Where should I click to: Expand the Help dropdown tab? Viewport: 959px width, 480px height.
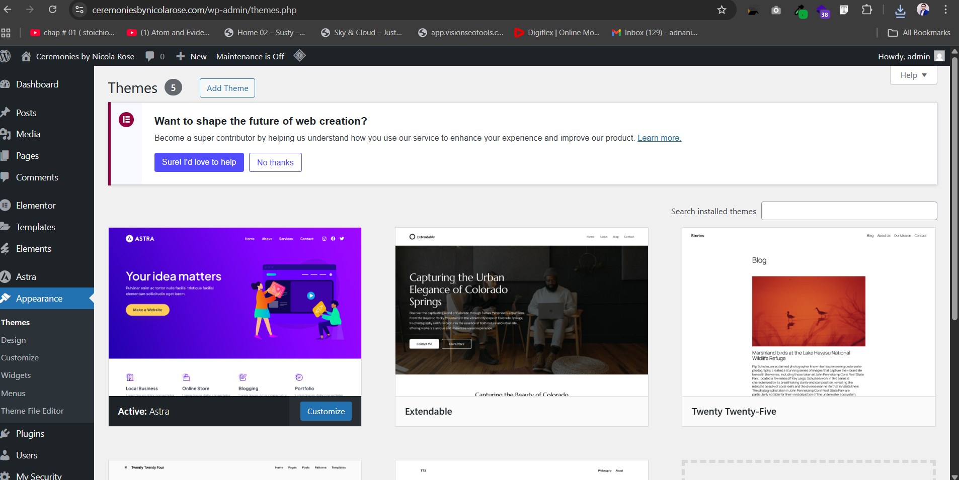click(913, 75)
